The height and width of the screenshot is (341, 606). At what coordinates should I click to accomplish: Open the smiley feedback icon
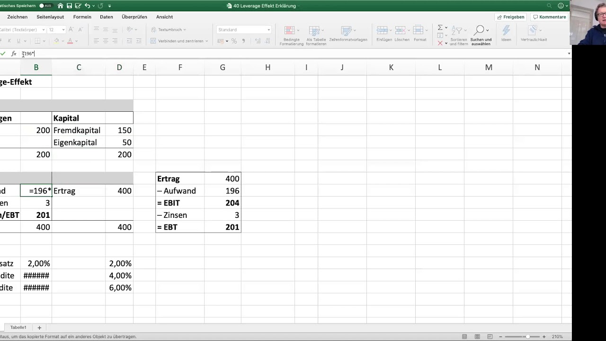561,6
